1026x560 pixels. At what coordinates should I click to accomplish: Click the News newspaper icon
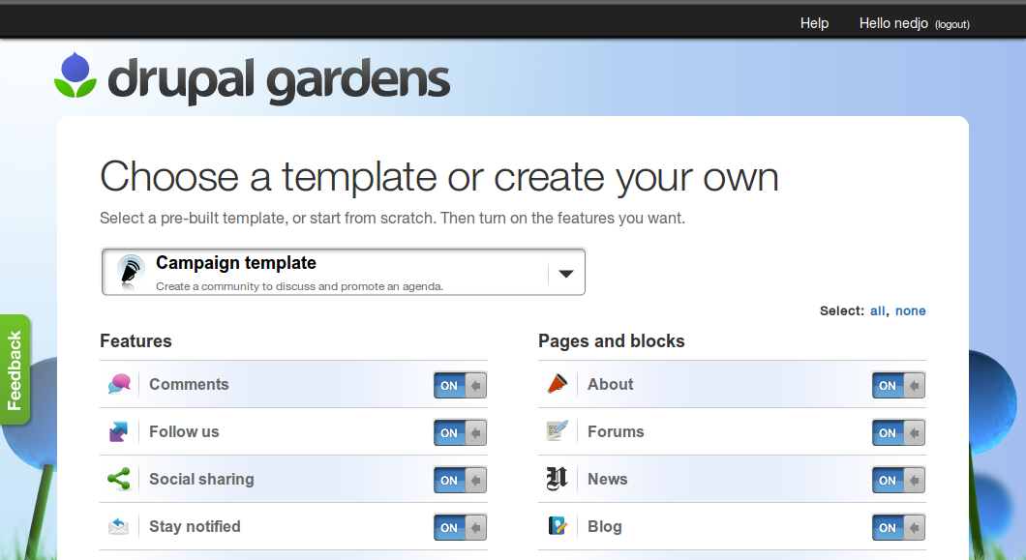pyautogui.click(x=557, y=479)
